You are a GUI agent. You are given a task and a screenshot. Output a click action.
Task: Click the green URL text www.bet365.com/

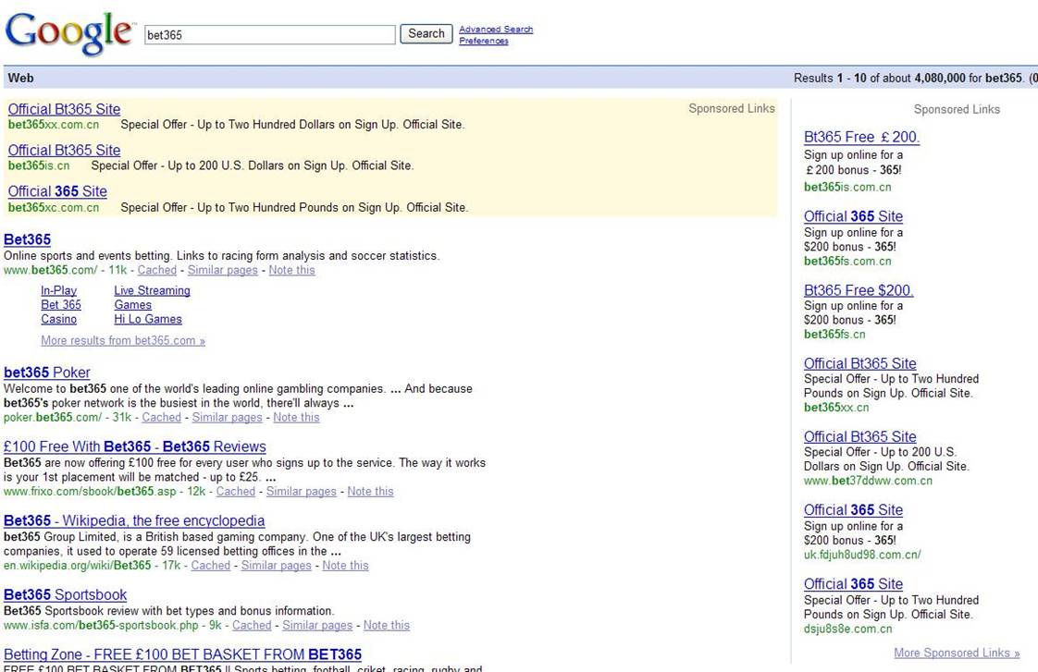(50, 270)
